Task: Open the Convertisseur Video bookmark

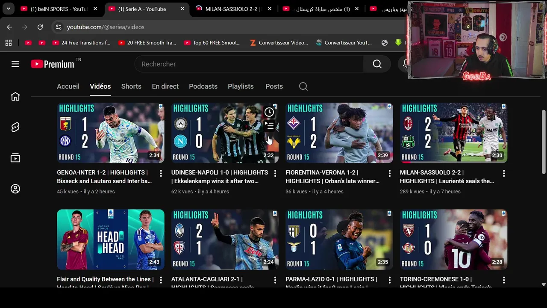Action: pyautogui.click(x=279, y=43)
